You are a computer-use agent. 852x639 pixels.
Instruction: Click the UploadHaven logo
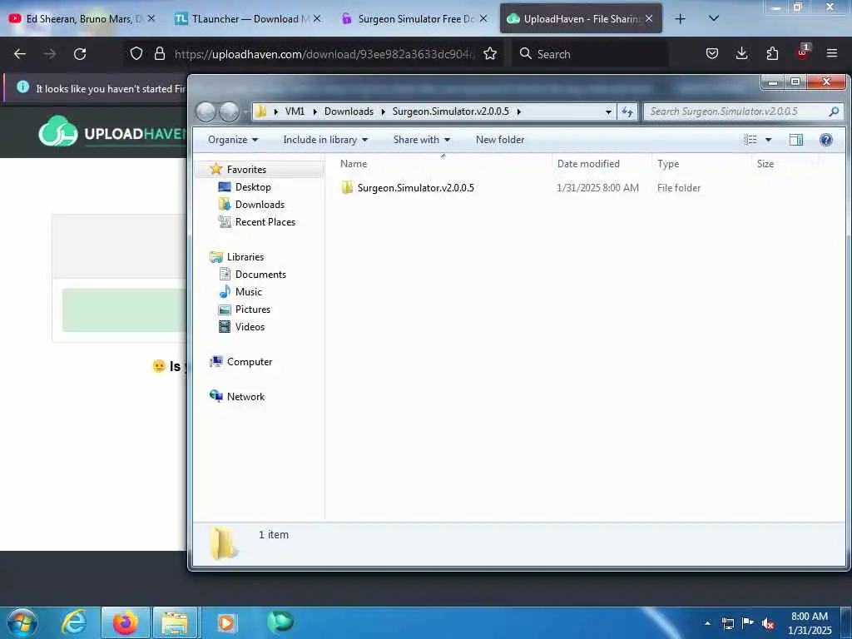click(112, 132)
